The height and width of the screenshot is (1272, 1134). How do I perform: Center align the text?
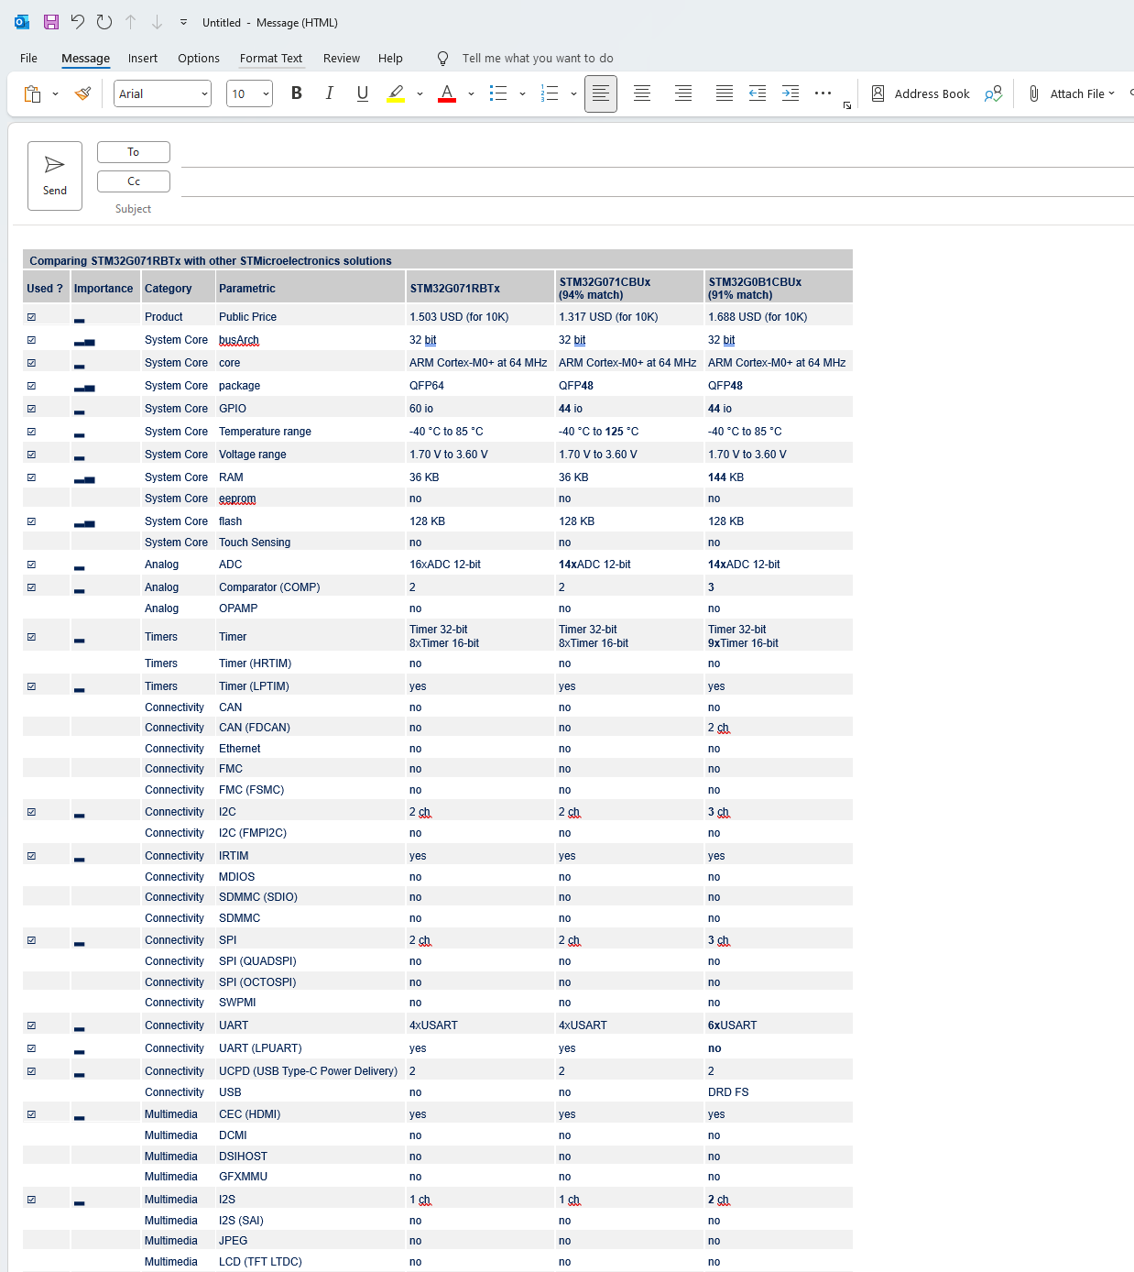click(x=642, y=93)
